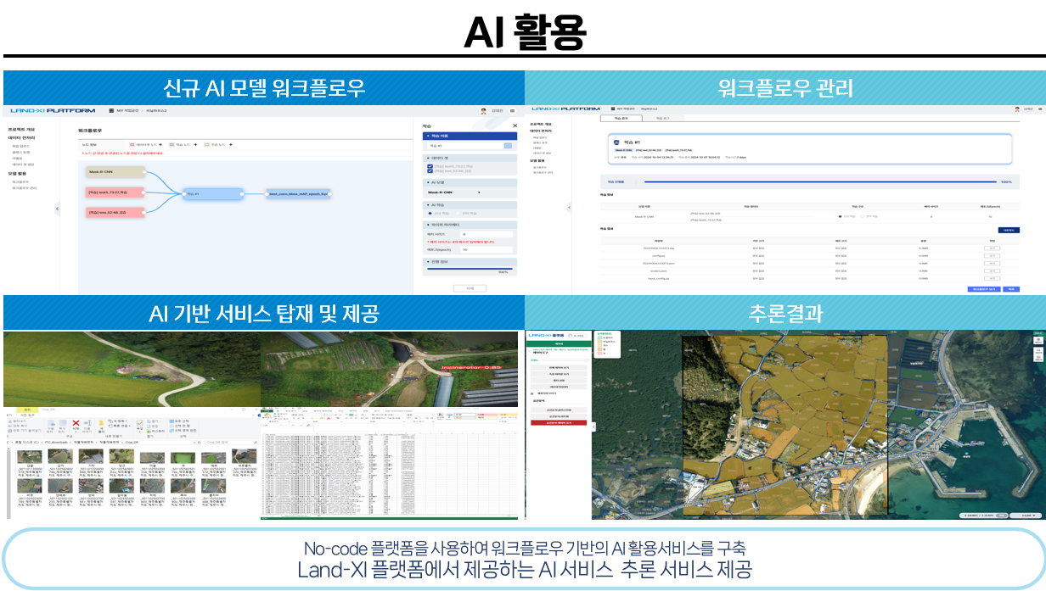Select the first AI 학습 radio option
Screen dimensions: 1046x591
430,213
